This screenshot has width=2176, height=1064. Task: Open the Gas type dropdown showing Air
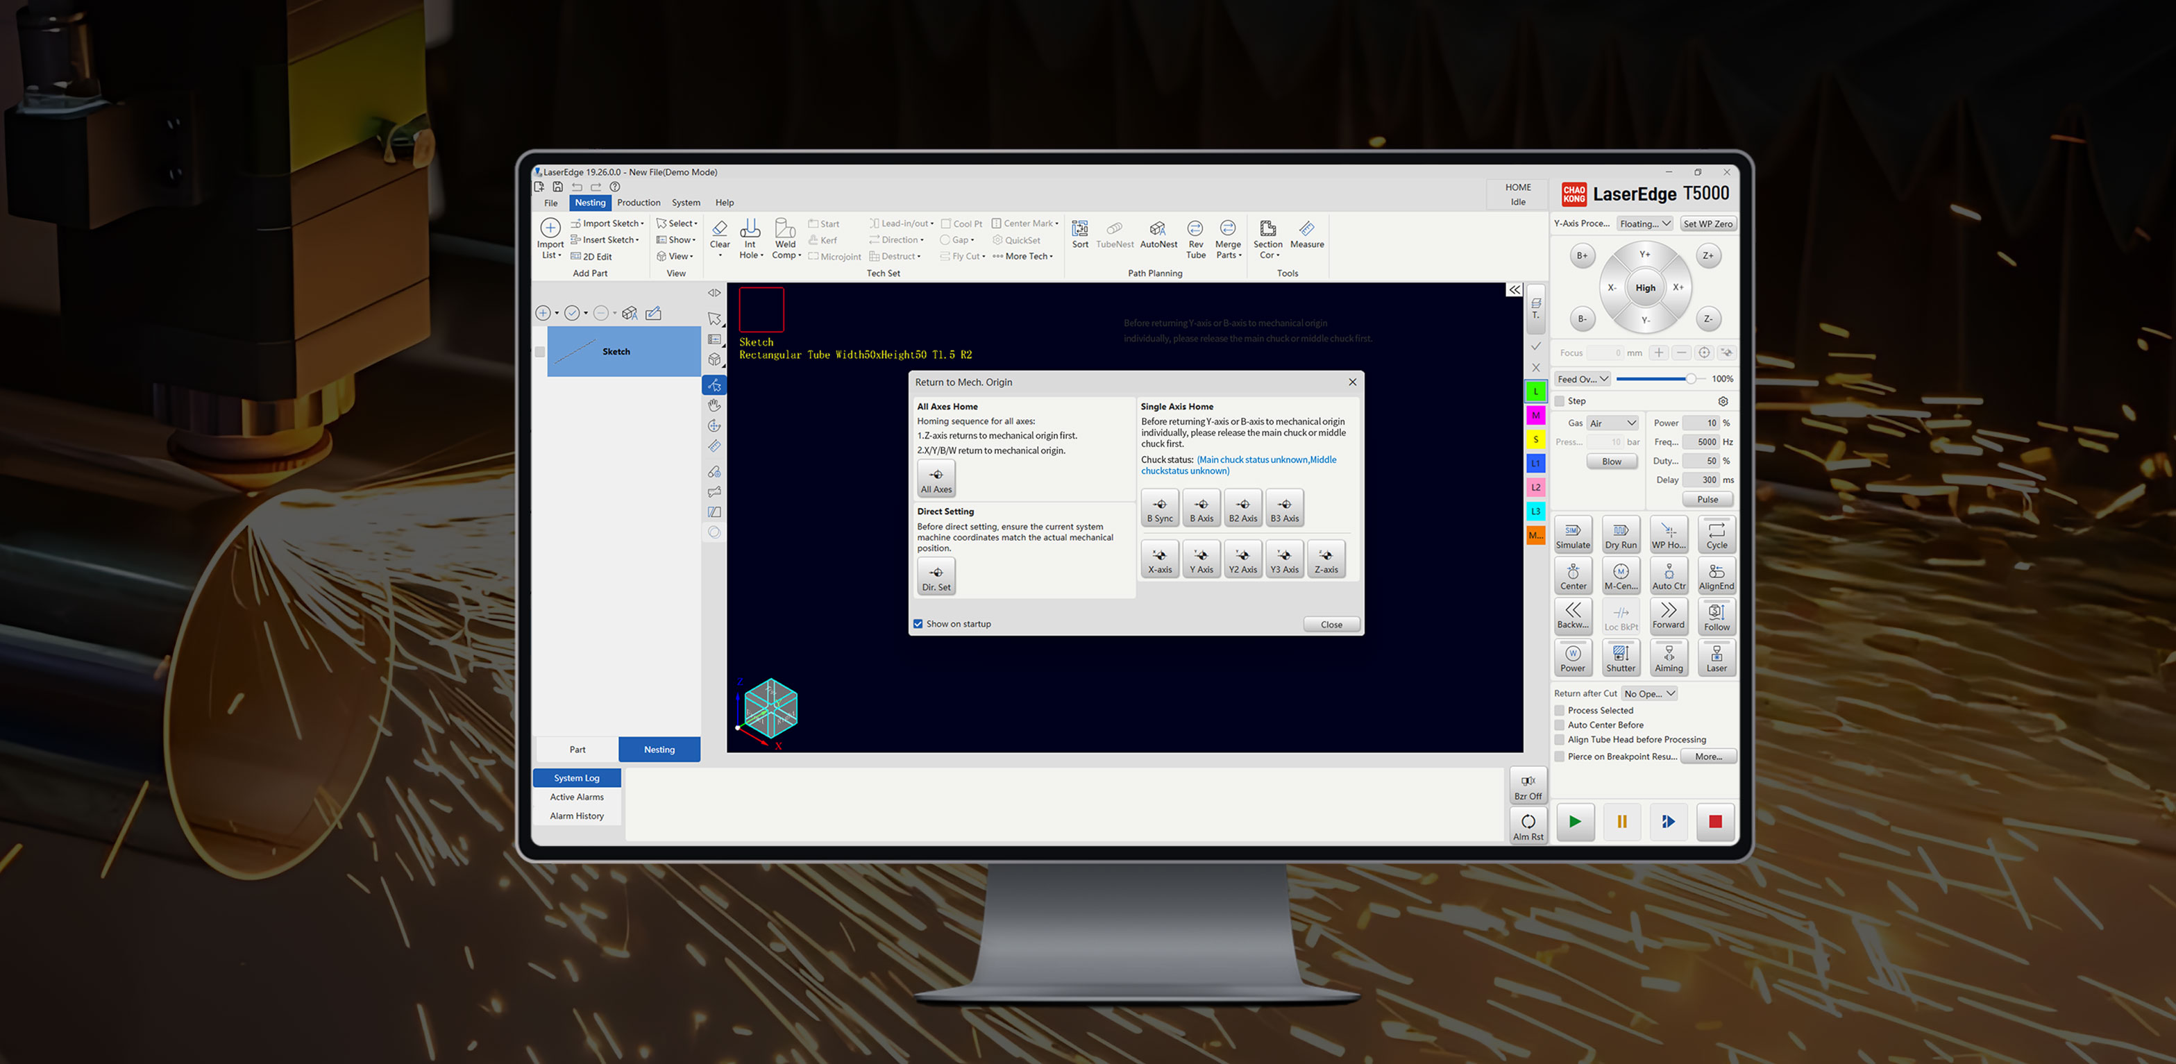tap(1612, 423)
